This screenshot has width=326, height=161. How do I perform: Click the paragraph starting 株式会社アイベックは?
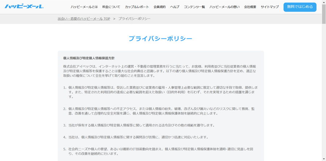[159, 71]
